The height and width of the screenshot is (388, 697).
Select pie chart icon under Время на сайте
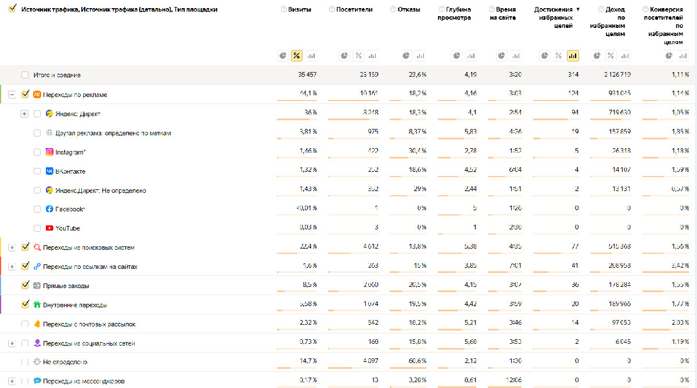click(x=501, y=56)
